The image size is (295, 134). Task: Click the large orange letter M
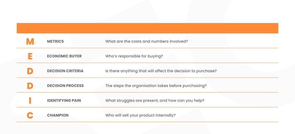pos(30,41)
